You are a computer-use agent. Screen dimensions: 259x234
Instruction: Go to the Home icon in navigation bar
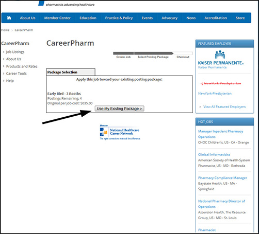pyautogui.click(x=9, y=18)
